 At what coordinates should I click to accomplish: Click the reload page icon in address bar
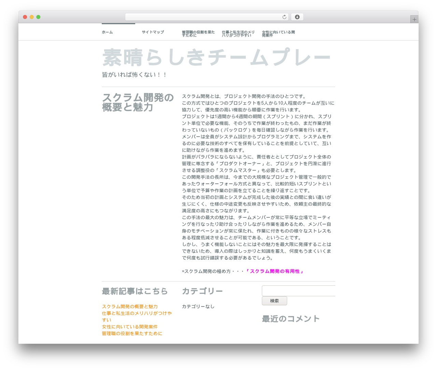pos(284,17)
